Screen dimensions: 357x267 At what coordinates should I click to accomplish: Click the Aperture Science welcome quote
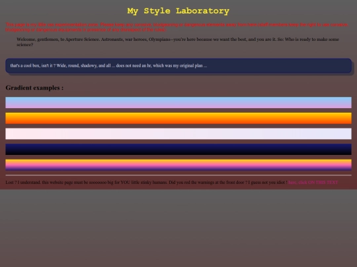point(178,42)
